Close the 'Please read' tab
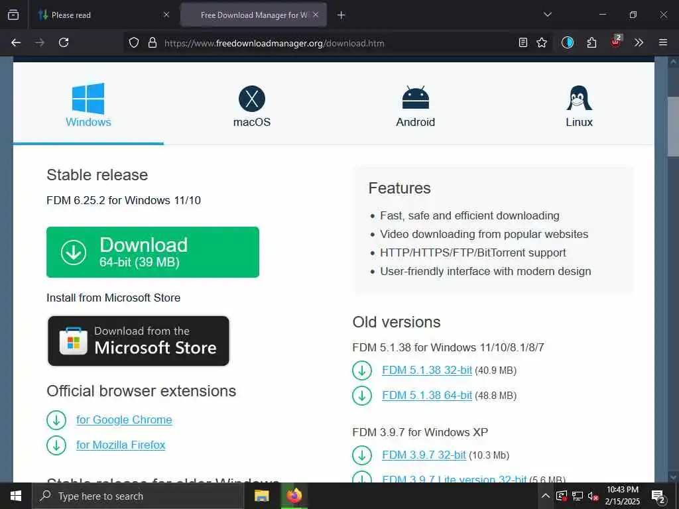 point(166,15)
